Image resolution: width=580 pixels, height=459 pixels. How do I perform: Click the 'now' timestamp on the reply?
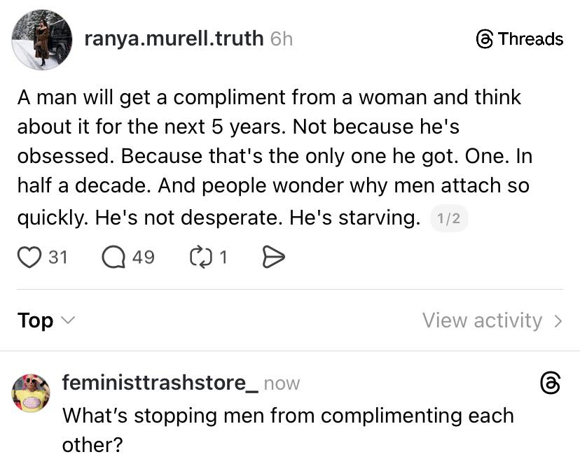tap(282, 383)
